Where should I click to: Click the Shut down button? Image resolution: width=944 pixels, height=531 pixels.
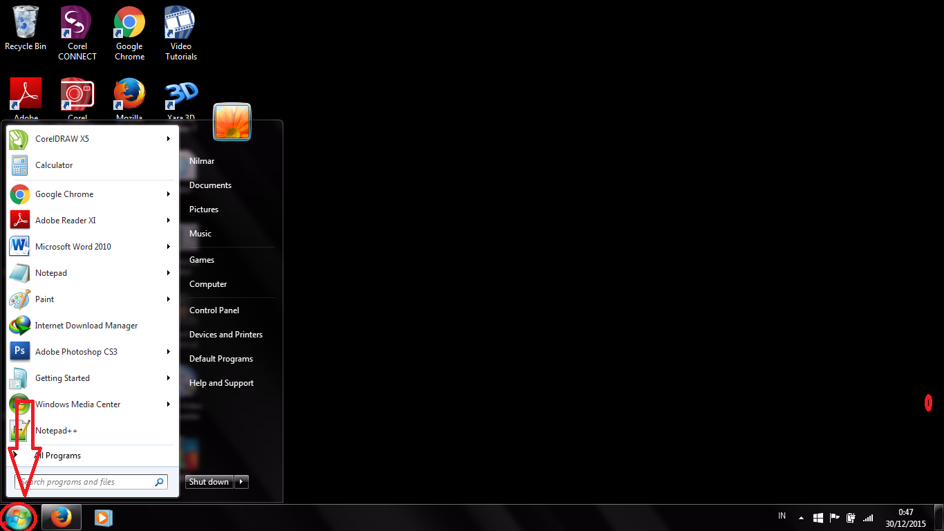click(x=209, y=482)
